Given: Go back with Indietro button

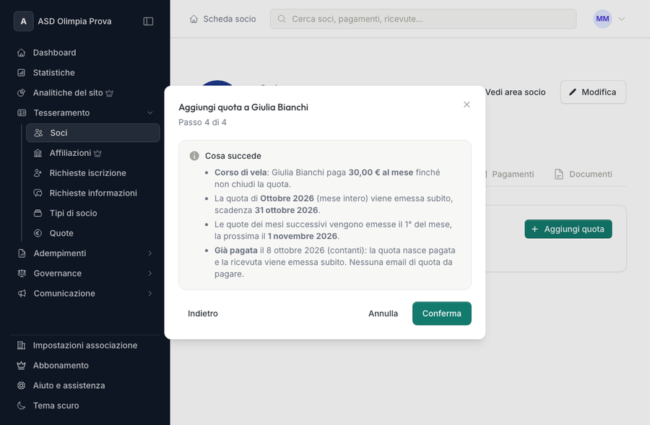Looking at the screenshot, I should point(203,314).
